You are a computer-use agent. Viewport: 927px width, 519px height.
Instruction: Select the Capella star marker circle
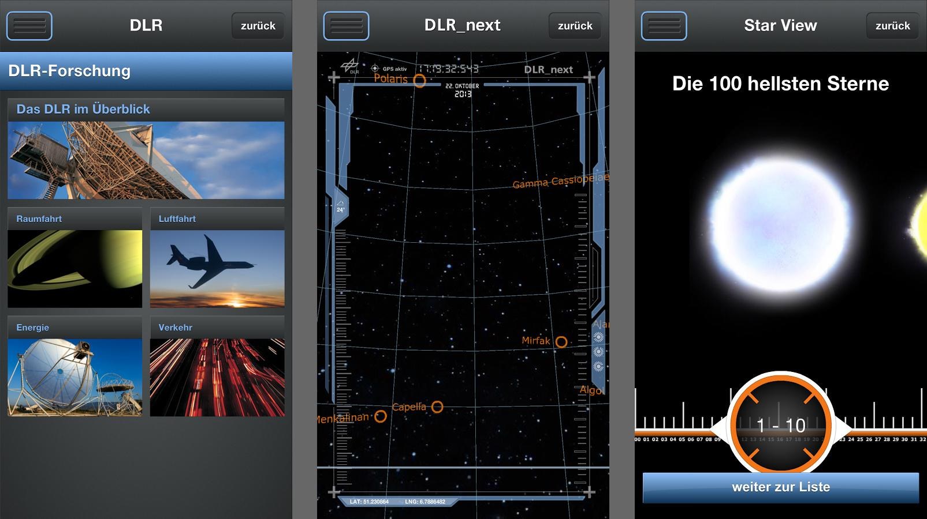pyautogui.click(x=437, y=407)
